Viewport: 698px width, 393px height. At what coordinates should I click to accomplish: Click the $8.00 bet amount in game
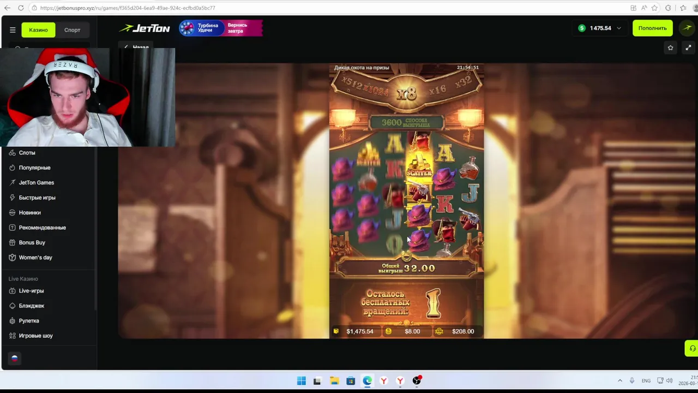point(406,331)
